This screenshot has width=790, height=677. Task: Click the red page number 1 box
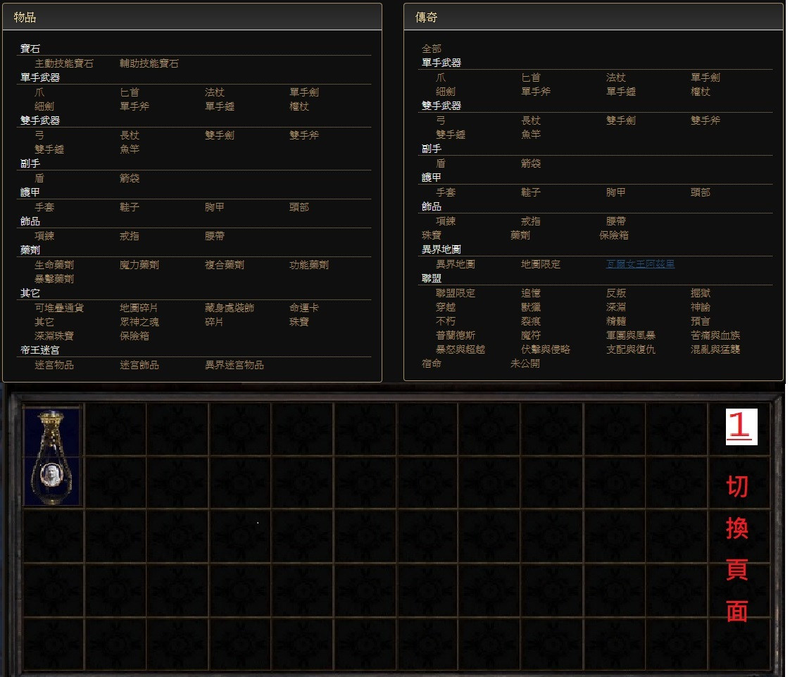[x=741, y=427]
